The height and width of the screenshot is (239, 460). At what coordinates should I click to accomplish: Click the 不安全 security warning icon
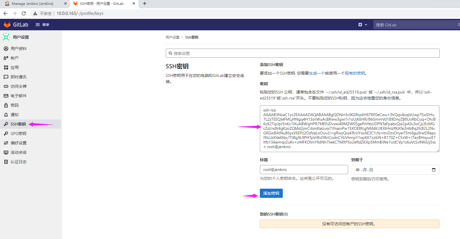point(35,13)
